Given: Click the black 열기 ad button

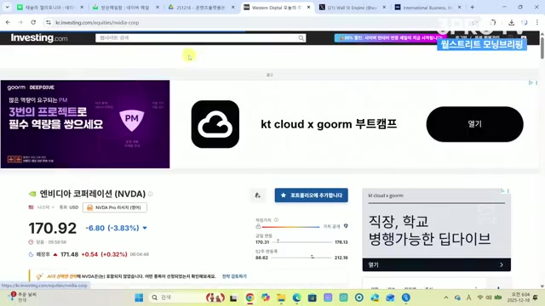Looking at the screenshot, I should [475, 124].
